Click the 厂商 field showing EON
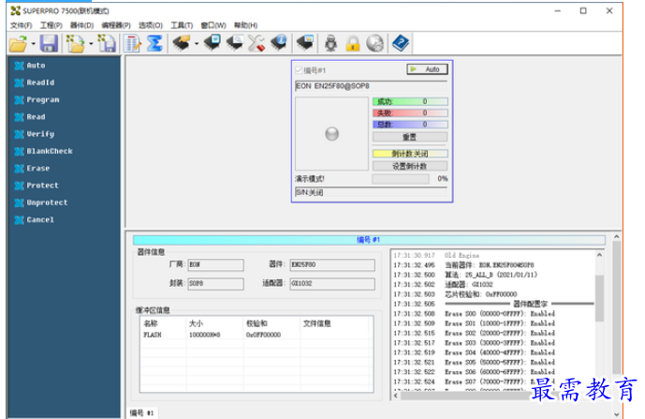The image size is (645, 419). coord(215,264)
